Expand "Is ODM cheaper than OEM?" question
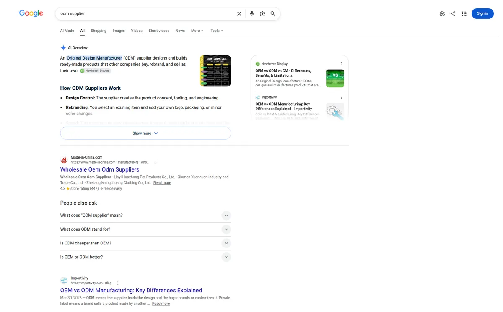The width and height of the screenshot is (503, 312). [x=145, y=243]
